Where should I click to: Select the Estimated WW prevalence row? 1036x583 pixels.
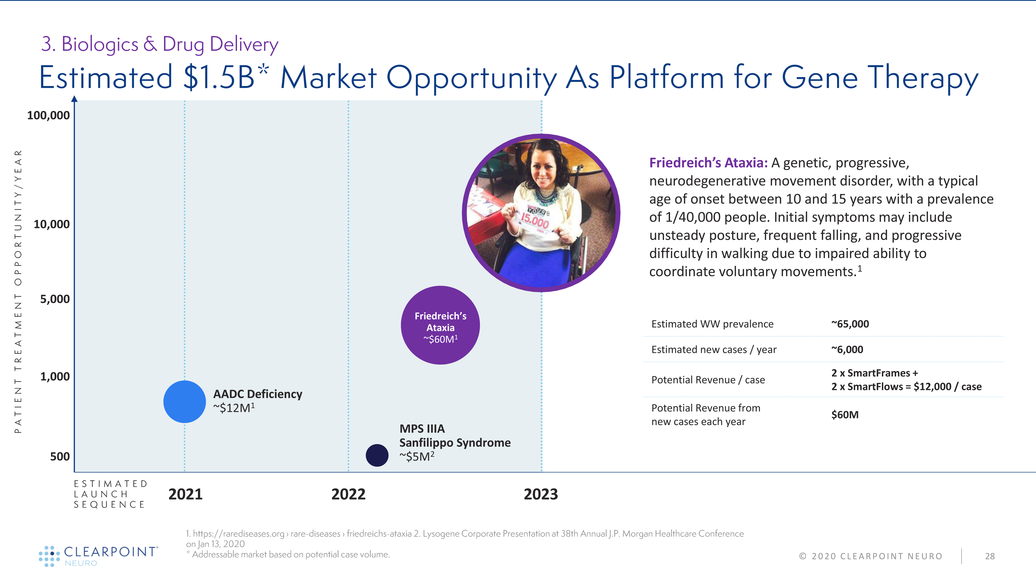tap(712, 324)
